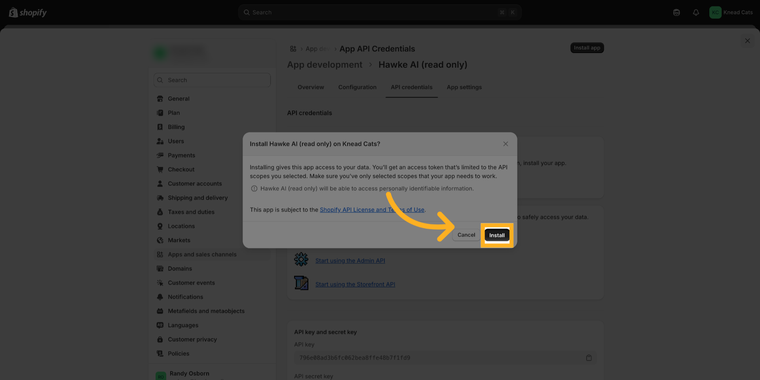Copy the API key with clipboard icon
Viewport: 760px width, 380px height.
(x=589, y=358)
